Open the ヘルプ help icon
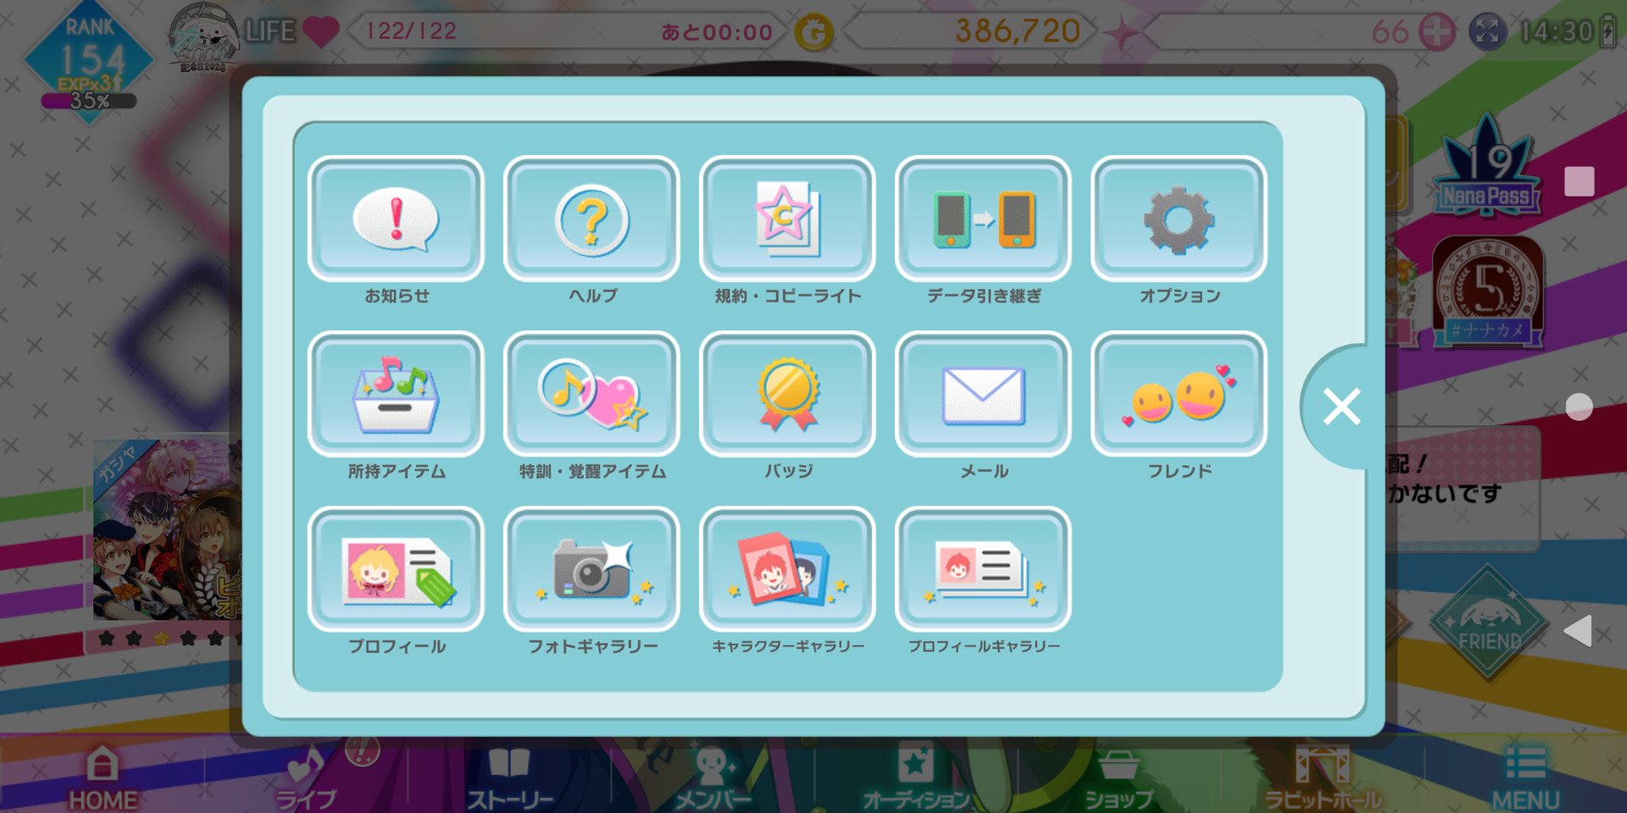The image size is (1627, 813). click(x=591, y=218)
